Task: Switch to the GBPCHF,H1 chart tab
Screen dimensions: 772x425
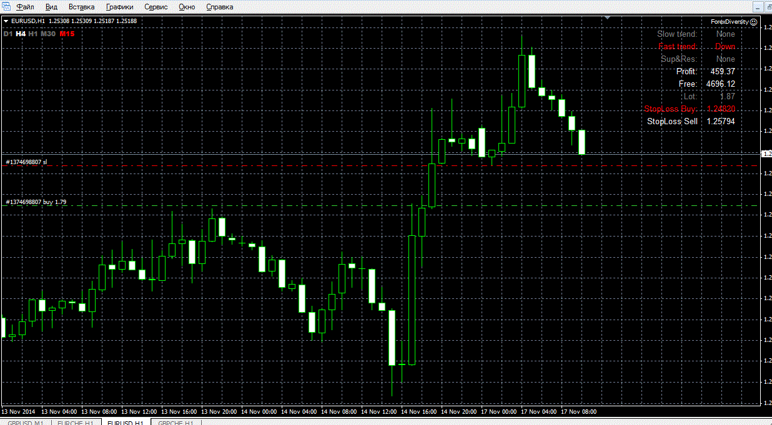Action: click(x=176, y=423)
